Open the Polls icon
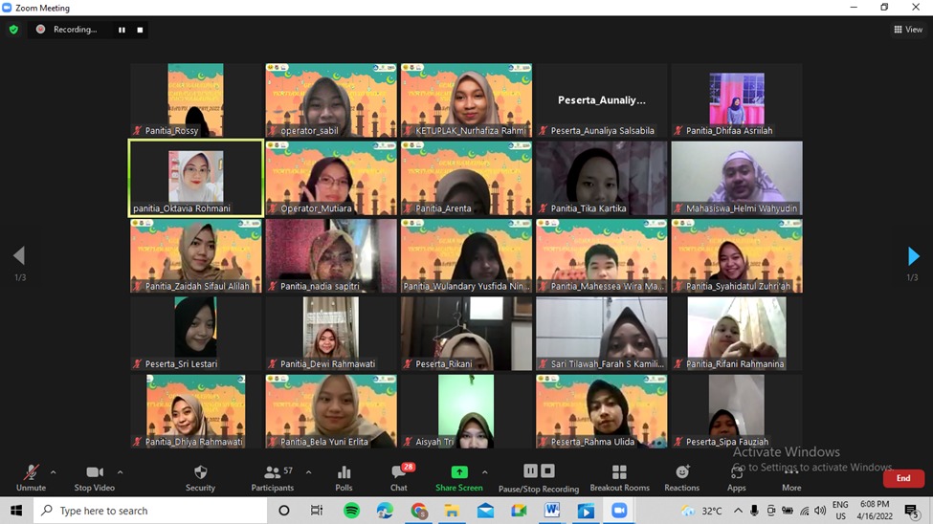The image size is (933, 524). [x=344, y=476]
